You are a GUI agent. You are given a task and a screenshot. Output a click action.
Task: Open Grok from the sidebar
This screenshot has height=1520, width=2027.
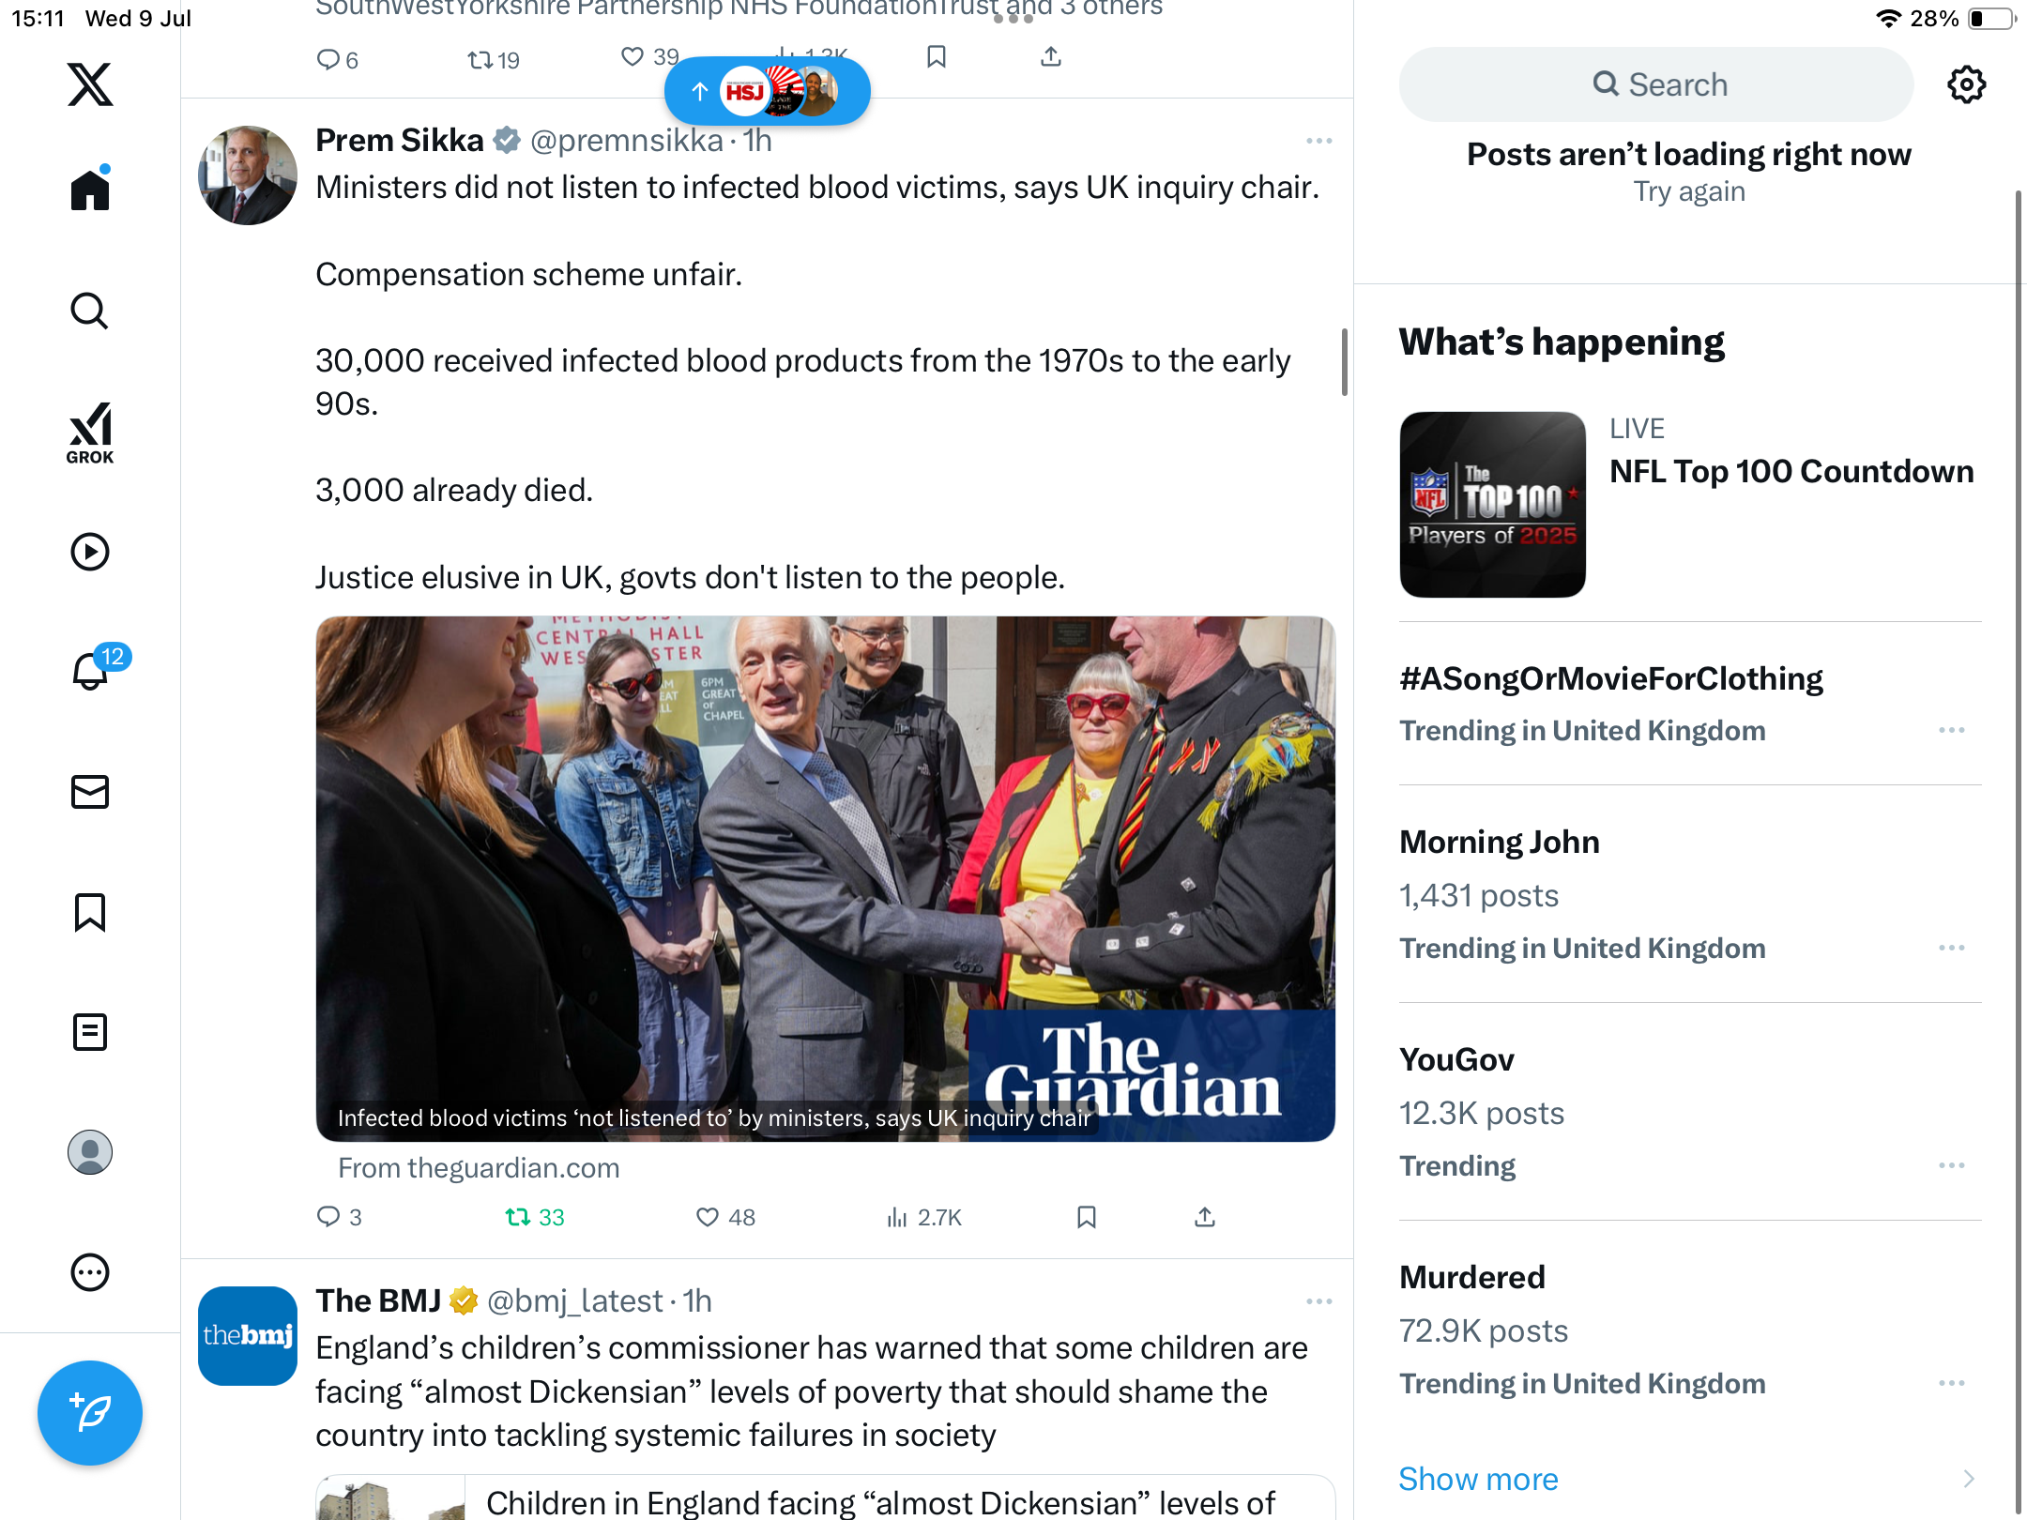(x=90, y=433)
